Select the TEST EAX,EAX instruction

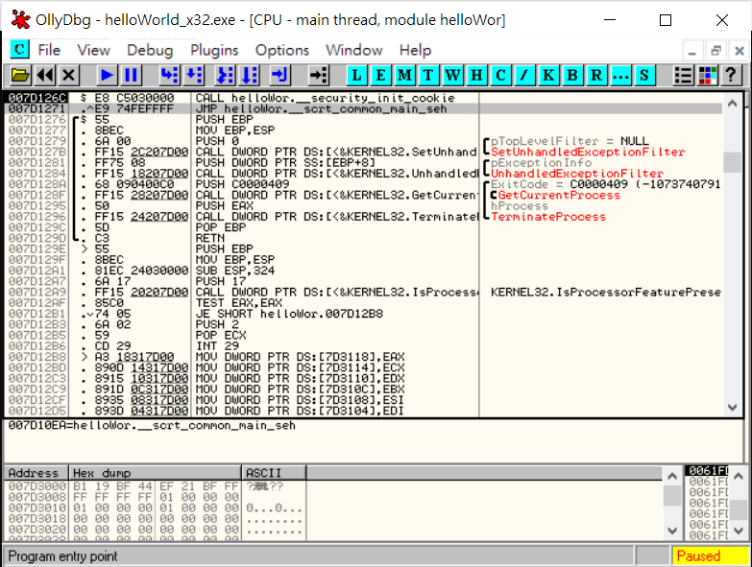[239, 303]
